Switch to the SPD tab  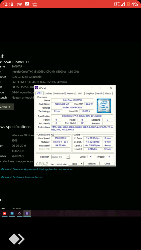click(x=80, y=94)
